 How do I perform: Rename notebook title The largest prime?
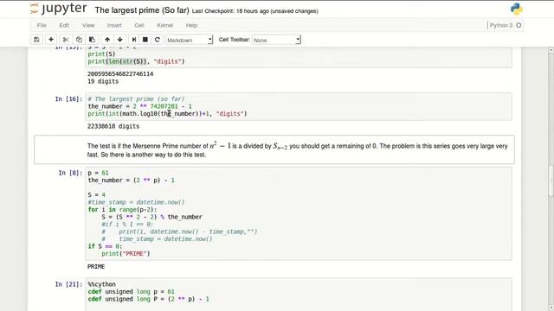tap(142, 10)
